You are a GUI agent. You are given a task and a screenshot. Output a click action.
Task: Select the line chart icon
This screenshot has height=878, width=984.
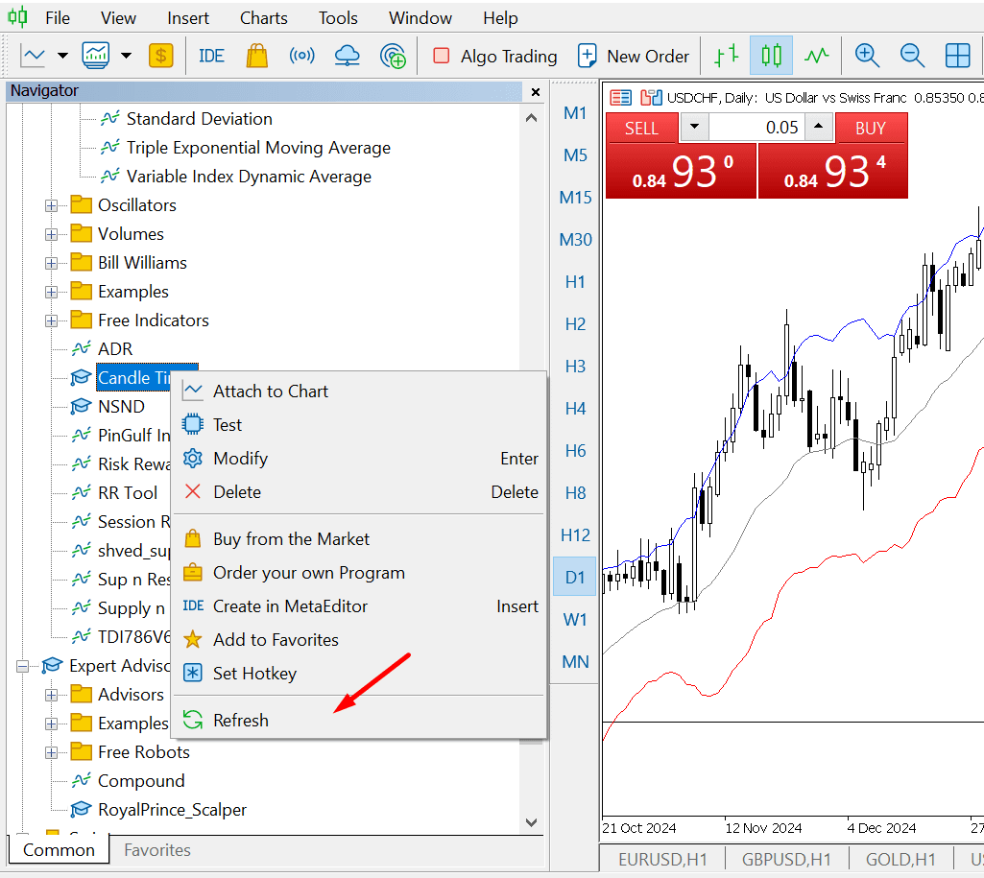point(816,56)
